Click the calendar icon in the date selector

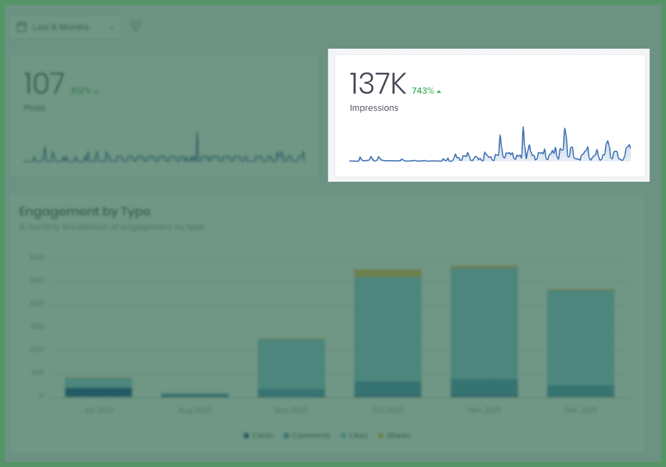[22, 26]
